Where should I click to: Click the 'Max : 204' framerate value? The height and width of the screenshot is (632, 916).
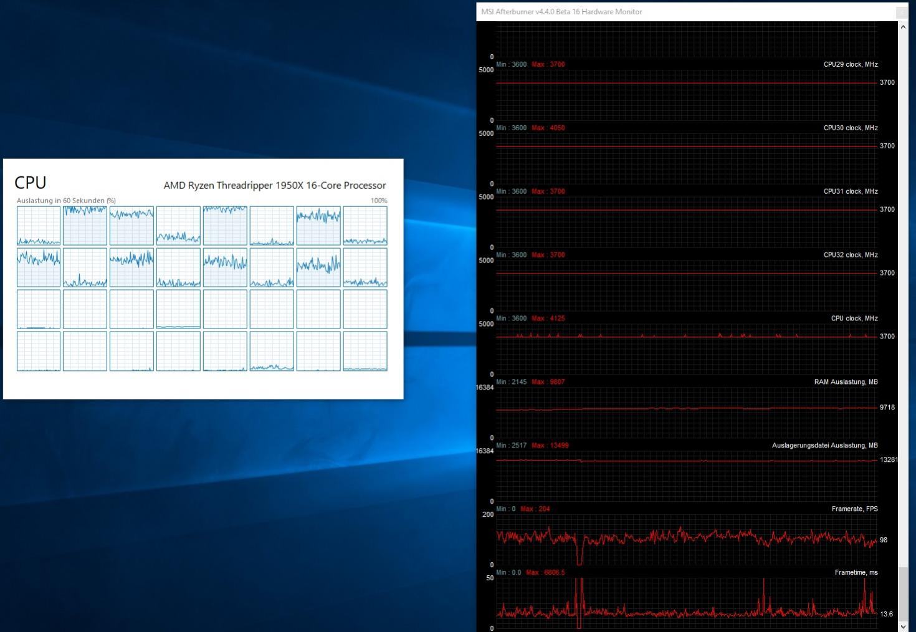click(535, 509)
